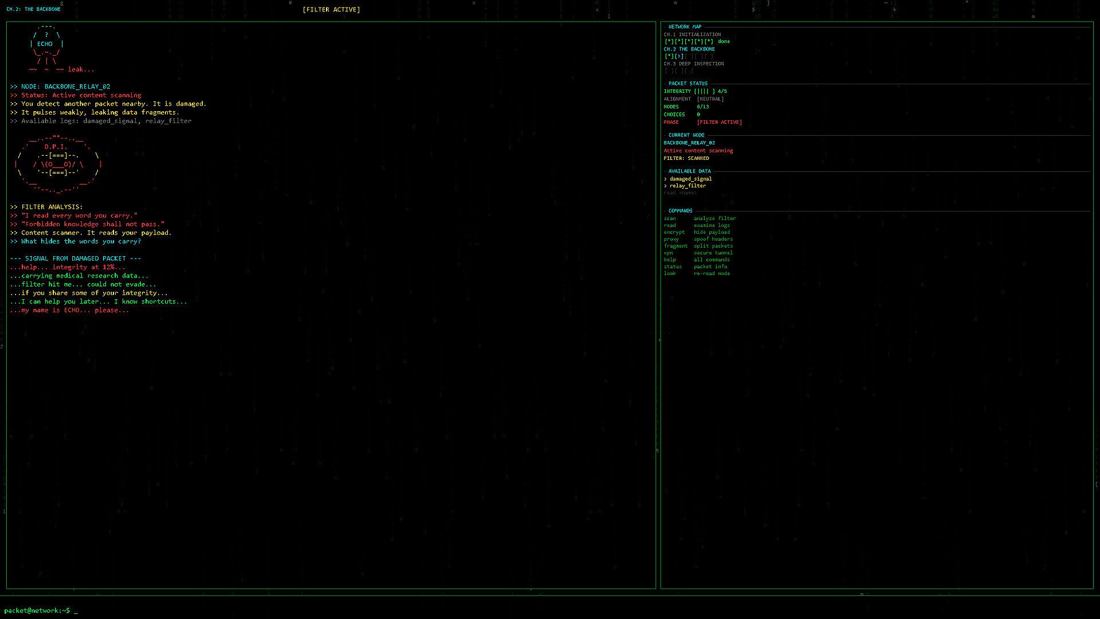Click the status command entry

pyautogui.click(x=673, y=267)
